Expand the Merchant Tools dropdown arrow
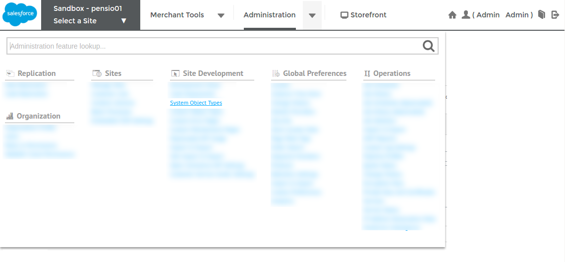 221,15
